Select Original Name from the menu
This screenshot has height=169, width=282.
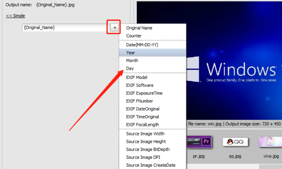[153, 28]
